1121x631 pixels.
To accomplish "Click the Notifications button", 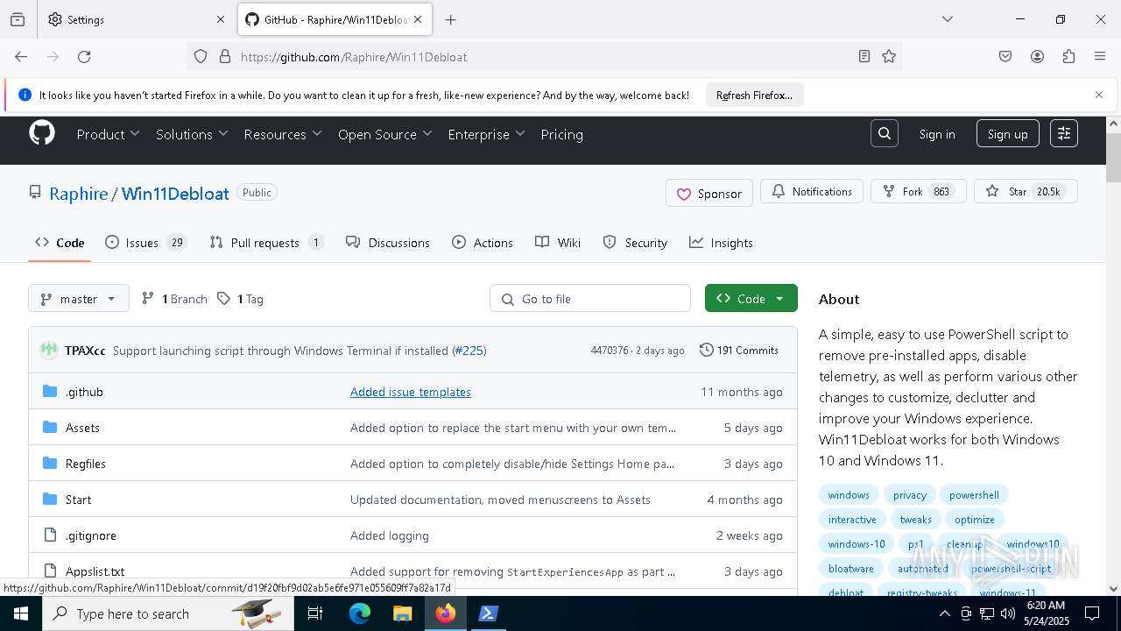I will click(812, 192).
